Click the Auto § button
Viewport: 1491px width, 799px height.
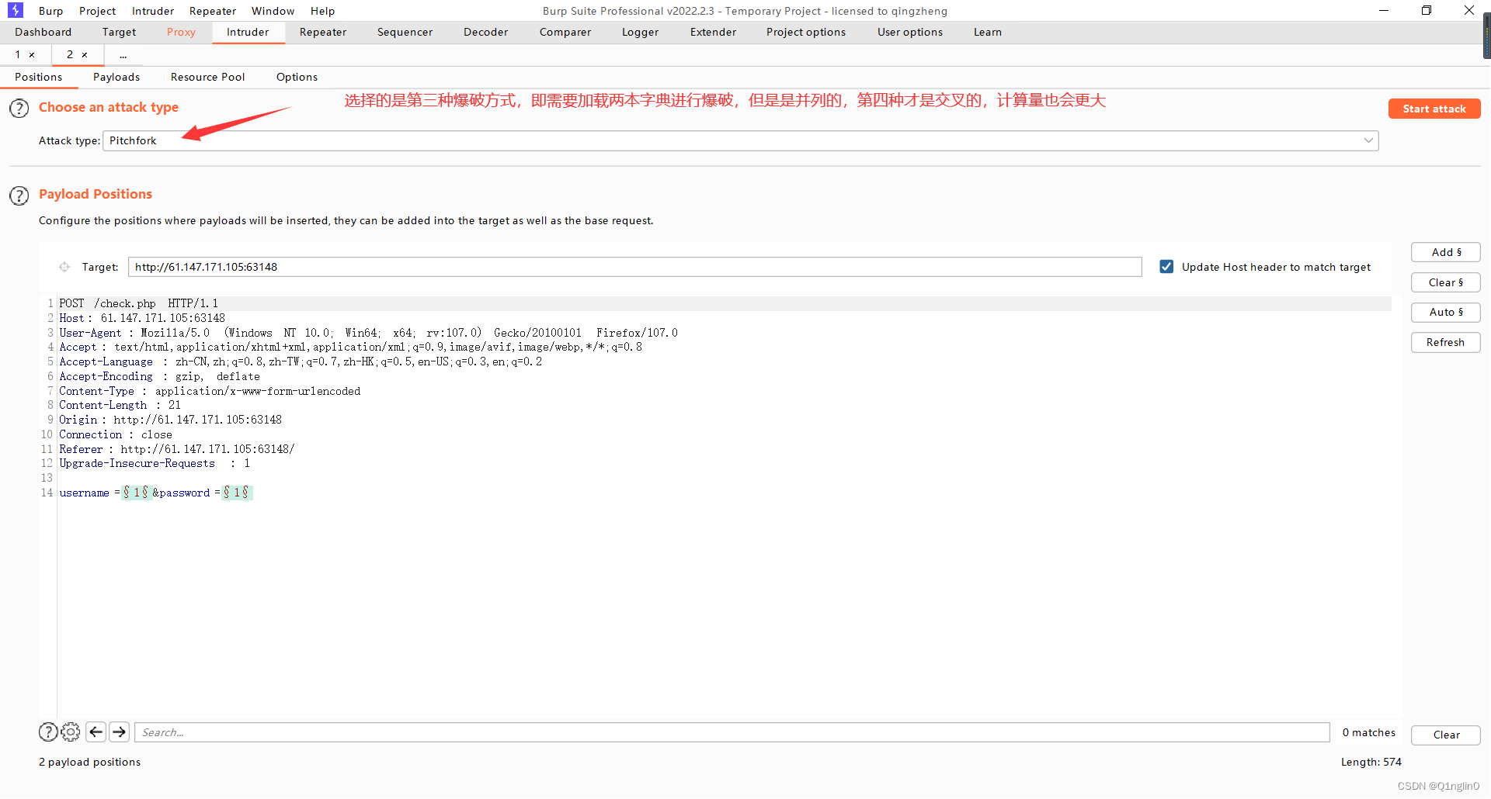[x=1445, y=312]
